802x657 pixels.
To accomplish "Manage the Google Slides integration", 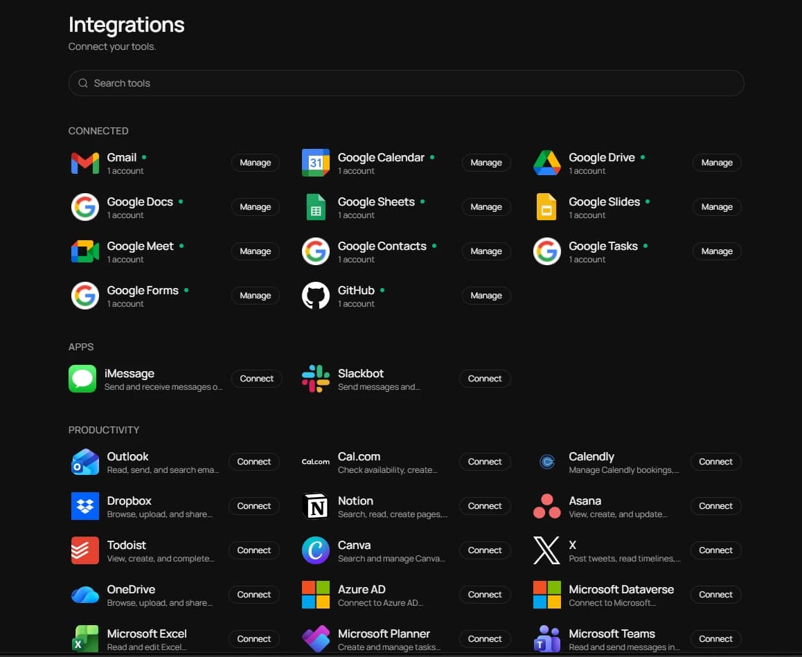I will point(717,207).
